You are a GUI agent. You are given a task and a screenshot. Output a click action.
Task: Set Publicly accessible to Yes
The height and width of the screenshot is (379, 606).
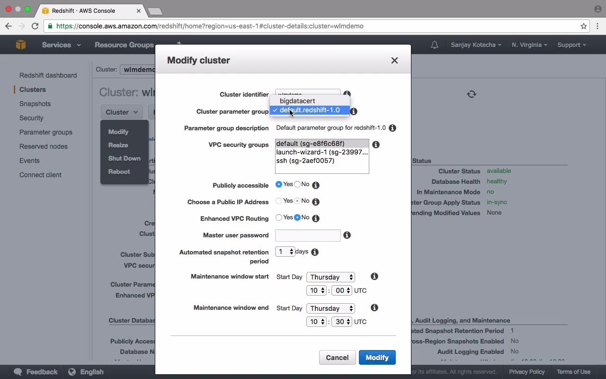(x=279, y=184)
